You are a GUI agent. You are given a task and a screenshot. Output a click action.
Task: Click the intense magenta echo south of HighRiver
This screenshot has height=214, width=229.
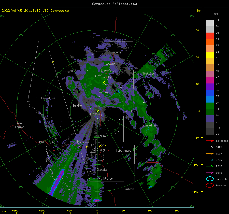97,201
